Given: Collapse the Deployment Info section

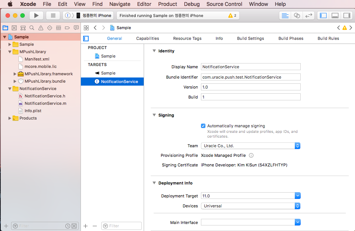Looking at the screenshot, I should tap(154, 183).
